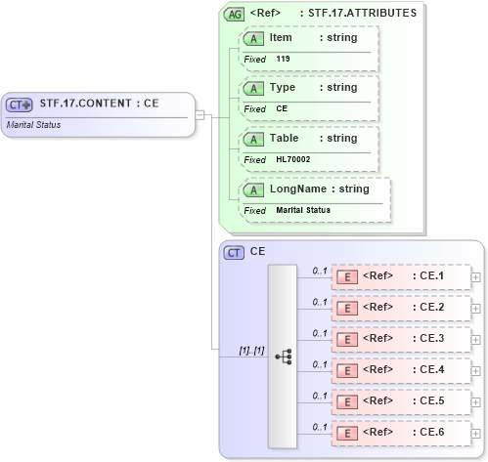Click the CT+ icon of STF.17.CONTENT
The height and width of the screenshot is (462, 488).
pos(20,105)
